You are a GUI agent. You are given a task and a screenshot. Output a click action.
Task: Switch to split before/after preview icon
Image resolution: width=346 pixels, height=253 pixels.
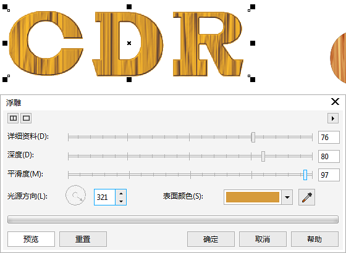[13, 118]
